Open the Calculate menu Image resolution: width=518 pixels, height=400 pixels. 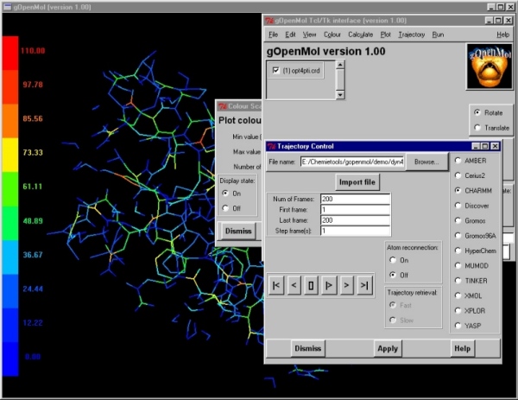click(x=361, y=35)
